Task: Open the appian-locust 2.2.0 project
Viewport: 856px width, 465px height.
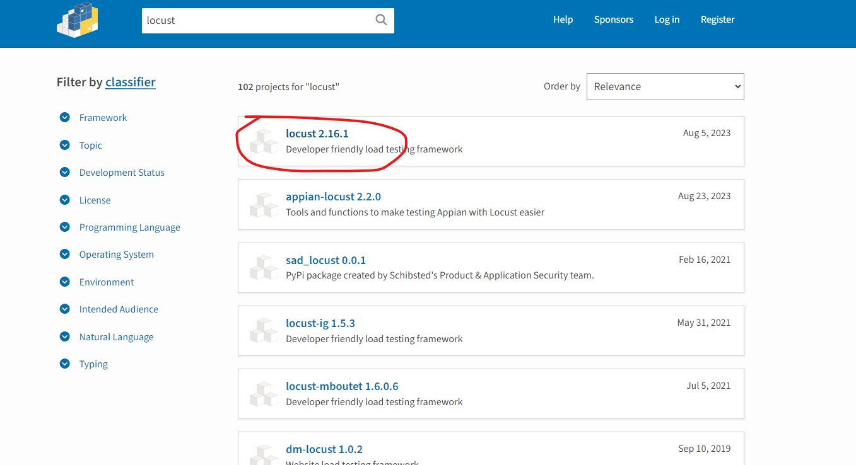Action: tap(333, 197)
